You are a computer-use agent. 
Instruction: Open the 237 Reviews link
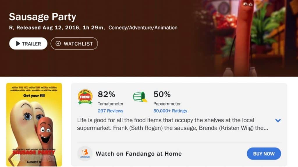coord(110,111)
